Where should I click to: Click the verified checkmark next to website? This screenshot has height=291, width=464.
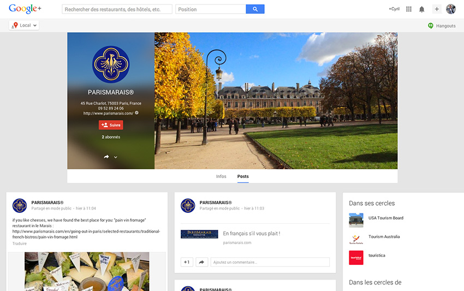(x=136, y=113)
